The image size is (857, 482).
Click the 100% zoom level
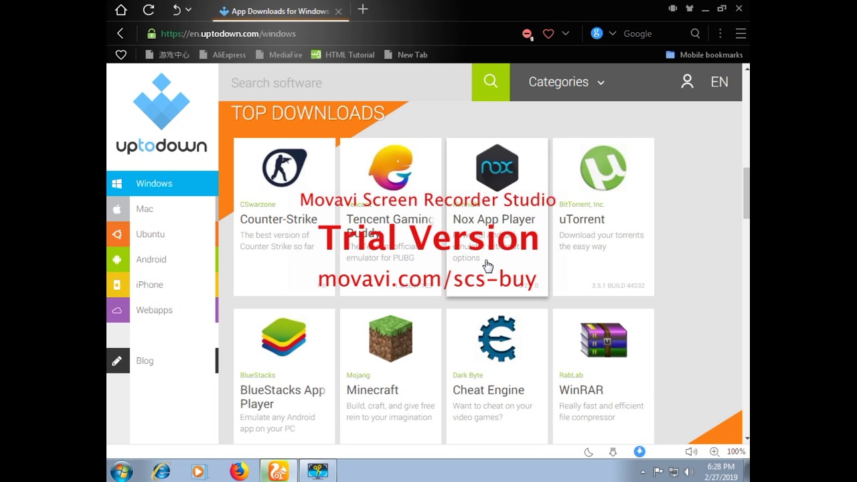coord(736,452)
